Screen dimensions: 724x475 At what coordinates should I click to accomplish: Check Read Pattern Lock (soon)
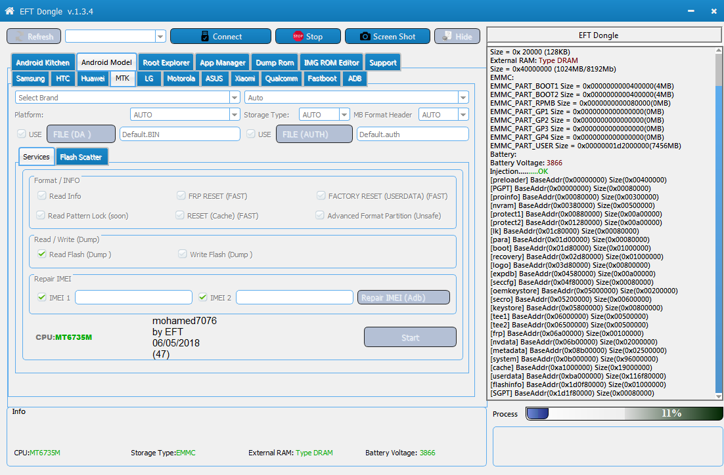[41, 215]
